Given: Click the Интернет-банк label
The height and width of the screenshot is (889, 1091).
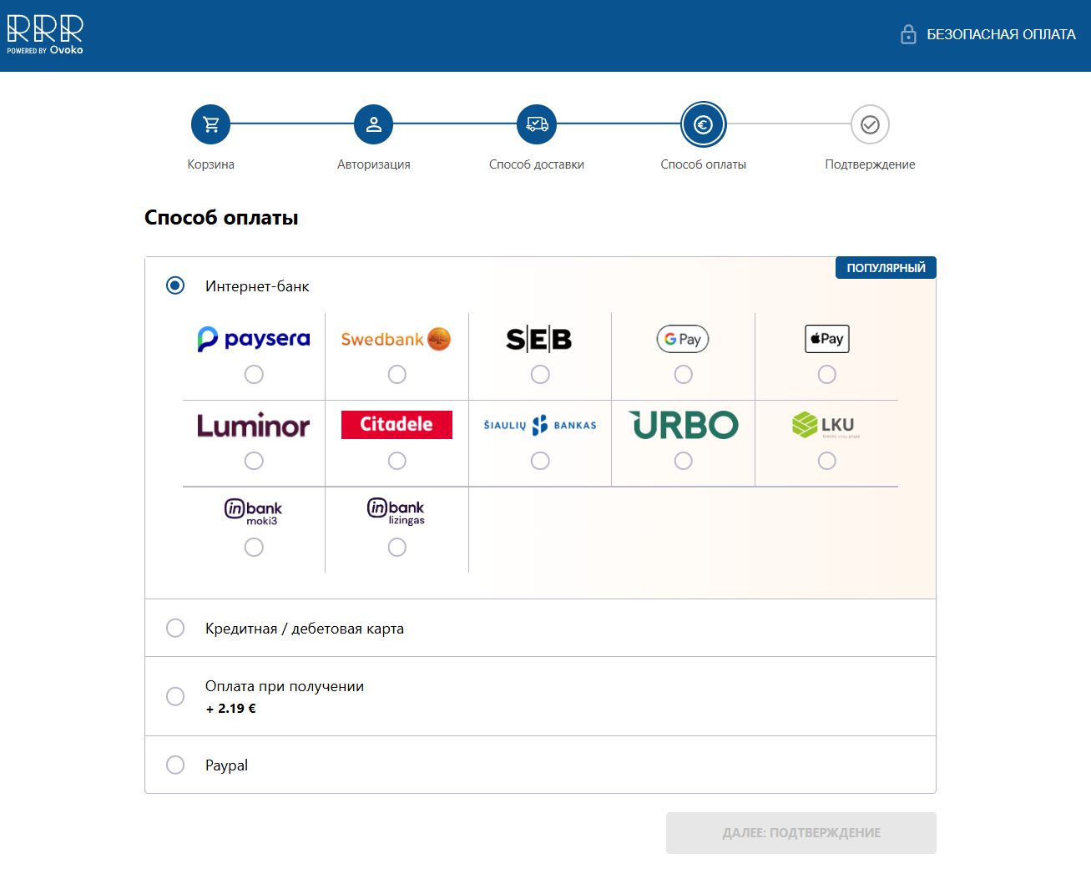Looking at the screenshot, I should click(257, 286).
